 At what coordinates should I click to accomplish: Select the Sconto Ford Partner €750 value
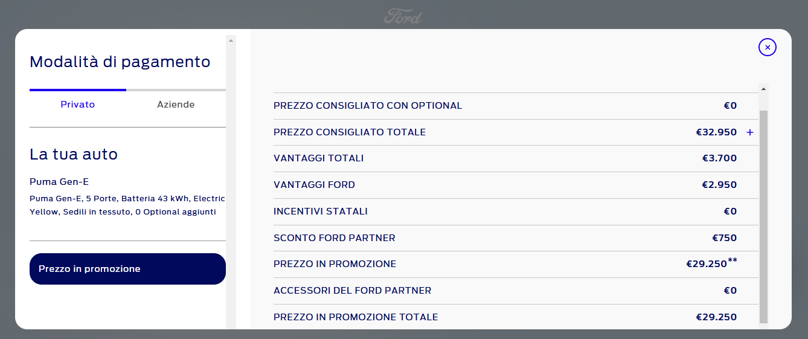(725, 238)
